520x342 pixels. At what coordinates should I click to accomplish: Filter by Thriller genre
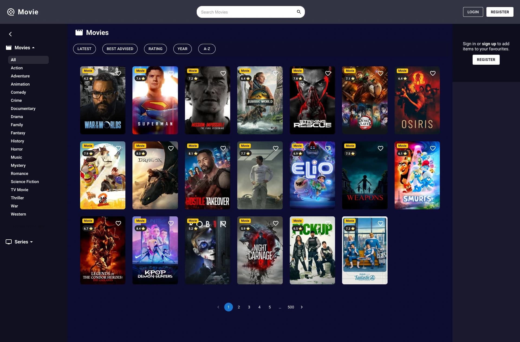tap(17, 198)
